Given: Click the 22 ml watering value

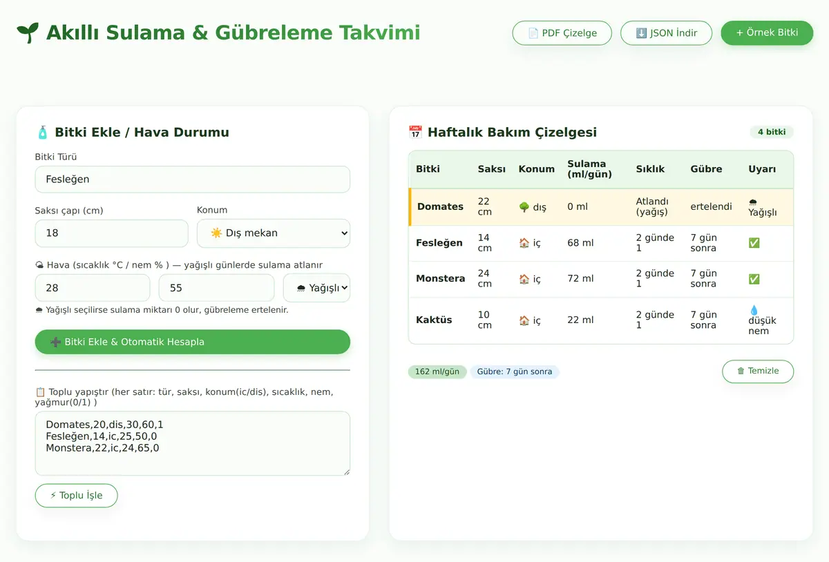Looking at the screenshot, I should 580,320.
